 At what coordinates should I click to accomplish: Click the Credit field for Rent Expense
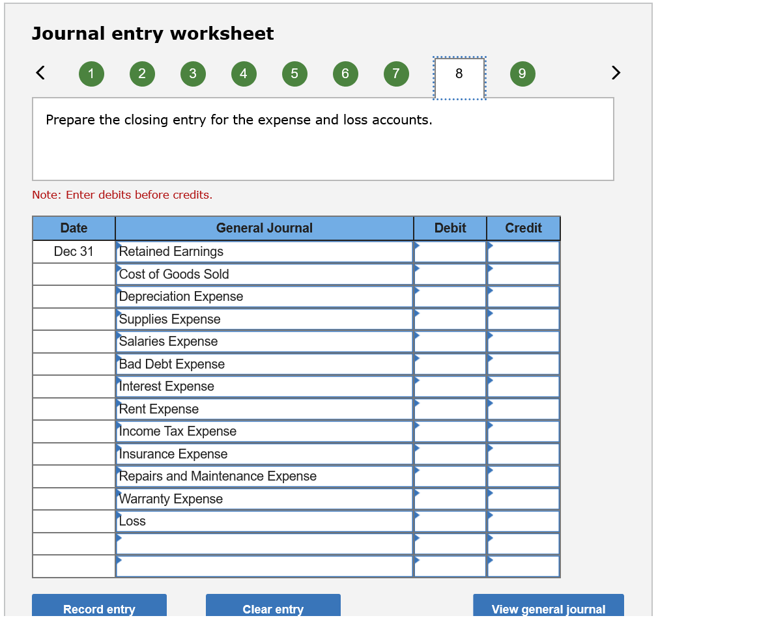pos(523,409)
